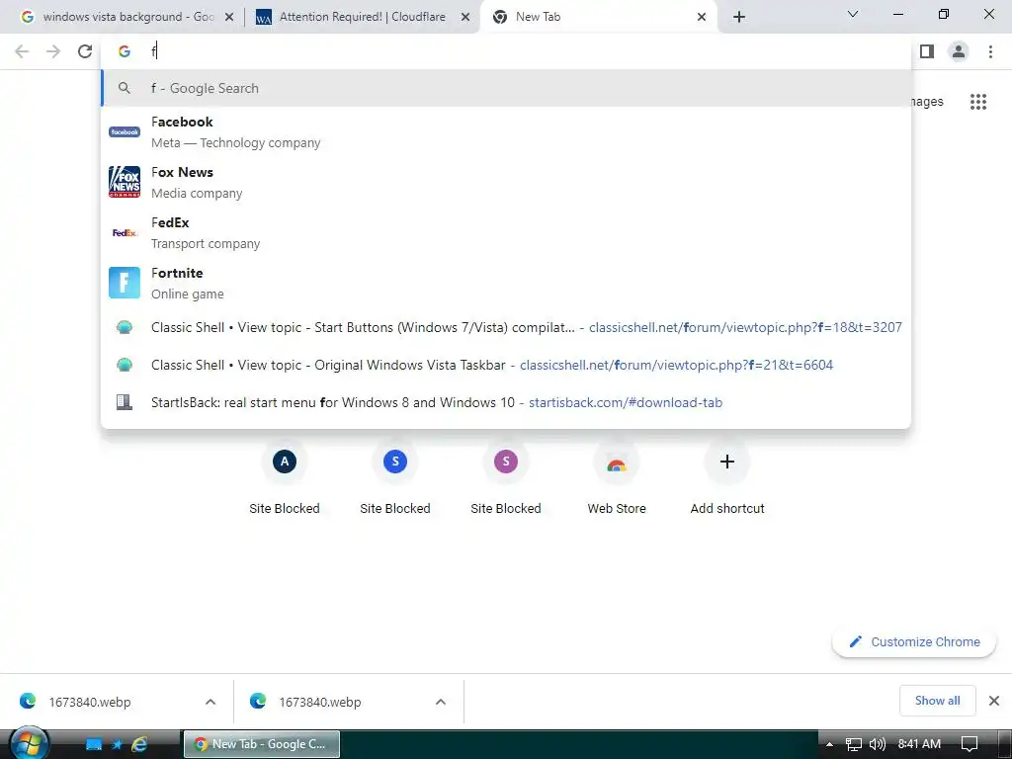This screenshot has height=759, width=1012.
Task: Close the Attention Required Cloudflare tab
Action: click(x=464, y=17)
